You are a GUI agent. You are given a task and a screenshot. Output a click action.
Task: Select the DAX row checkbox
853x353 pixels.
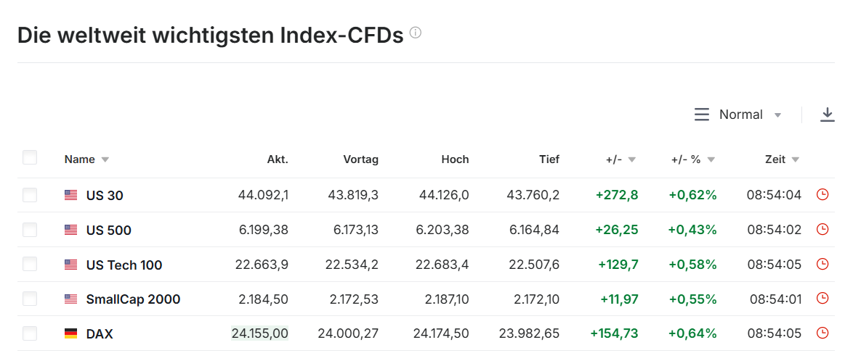30,333
